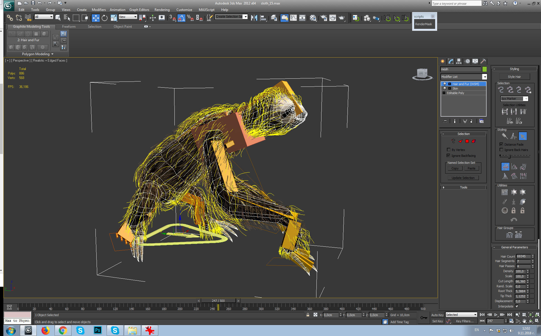
Task: Open the key filter Selected dropdown
Action: pyautogui.click(x=461, y=315)
